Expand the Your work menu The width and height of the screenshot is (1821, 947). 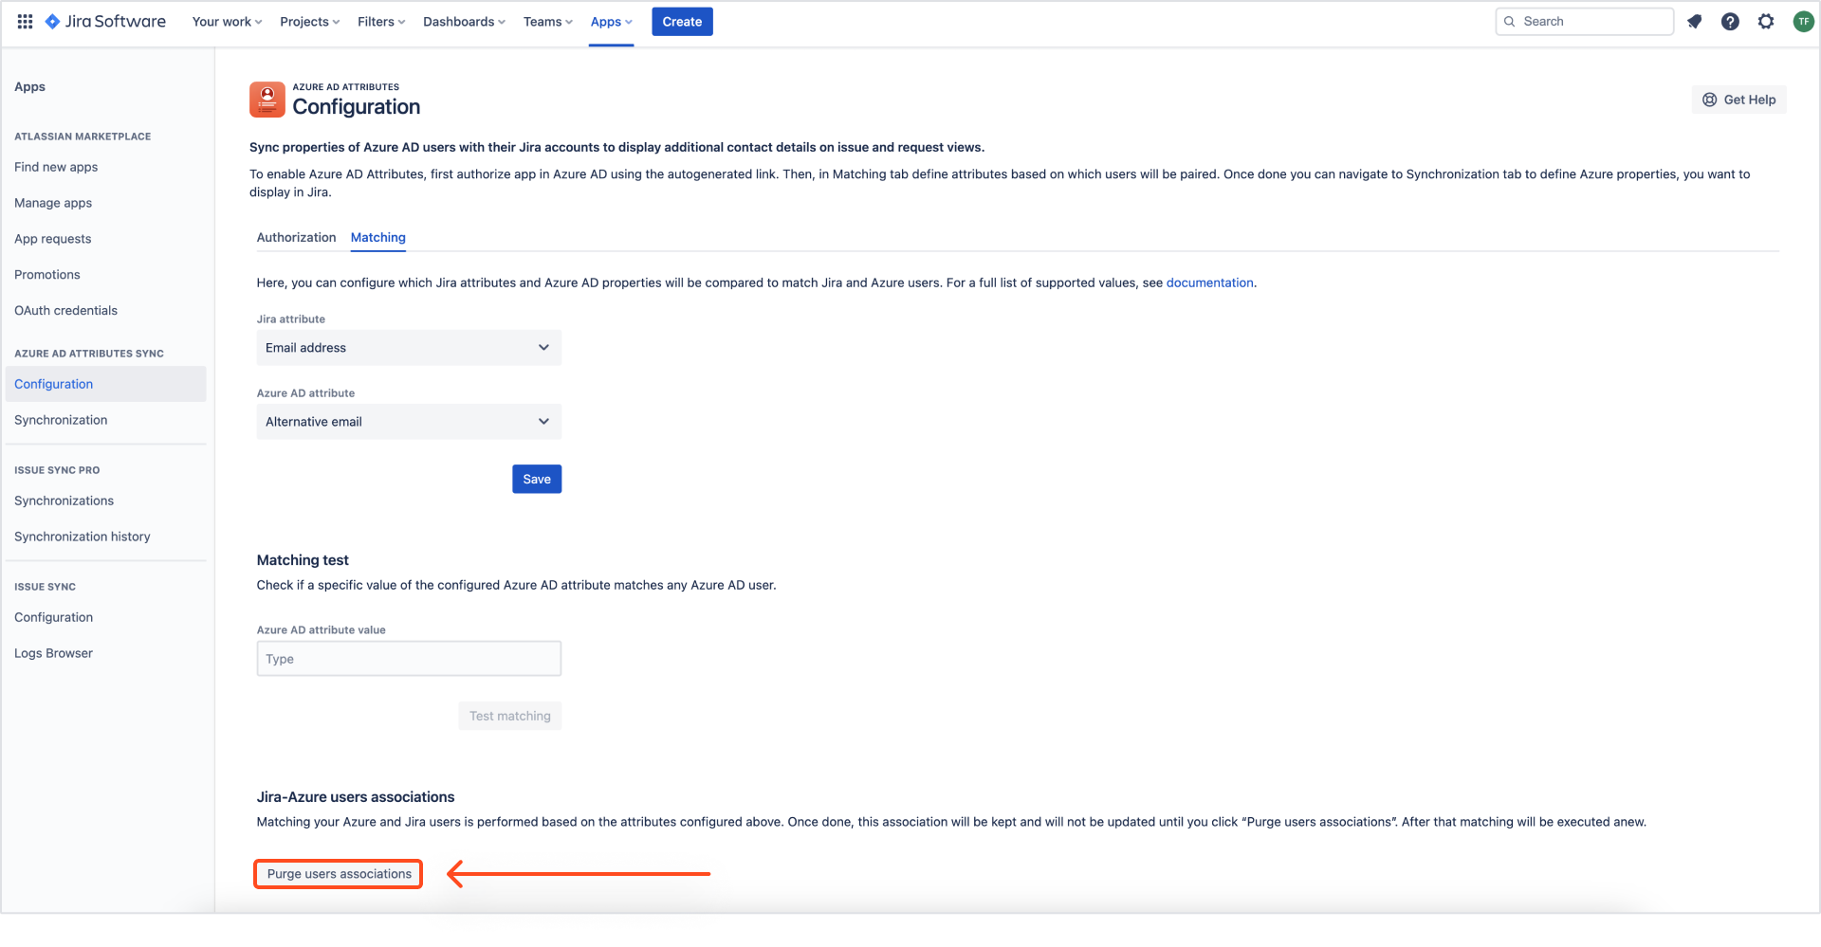tap(227, 21)
